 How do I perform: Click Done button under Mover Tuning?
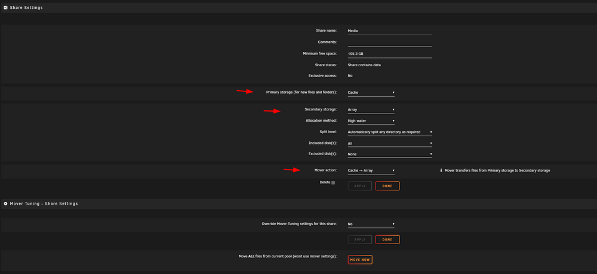387,240
